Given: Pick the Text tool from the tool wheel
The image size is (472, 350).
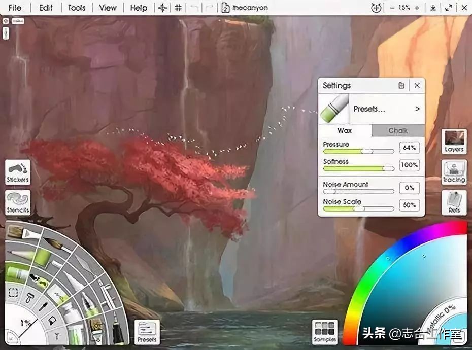Looking at the screenshot, I should click(x=56, y=336).
